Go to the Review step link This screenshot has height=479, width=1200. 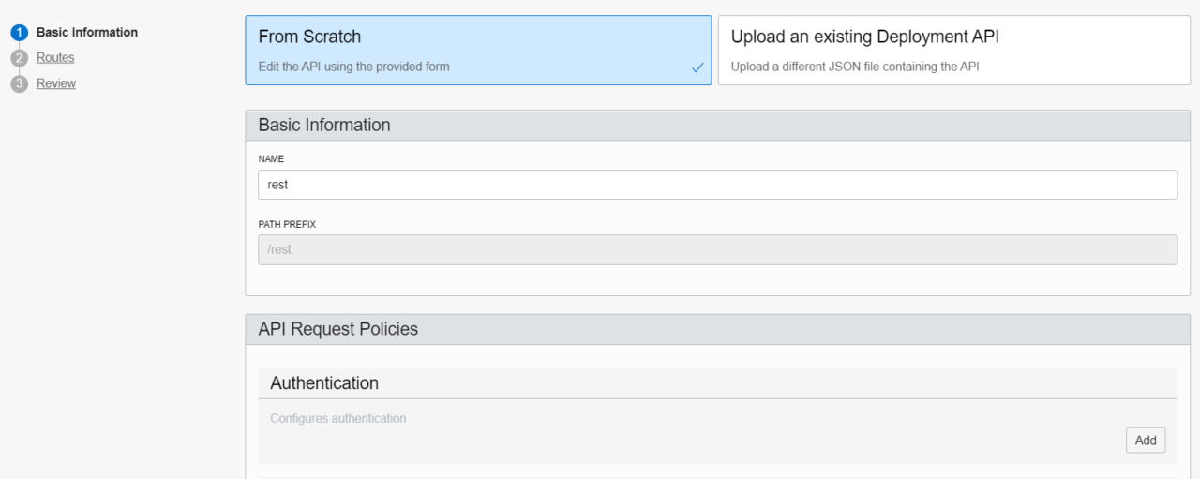point(56,83)
